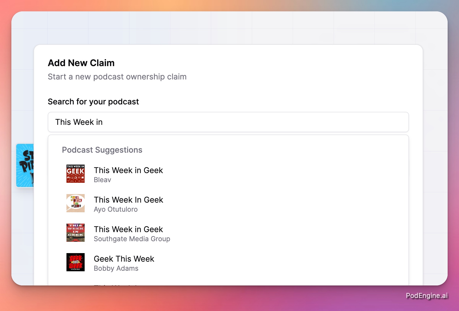The width and height of the screenshot is (459, 311).
Task: Click the Bobby Adams author name
Action: coord(116,268)
